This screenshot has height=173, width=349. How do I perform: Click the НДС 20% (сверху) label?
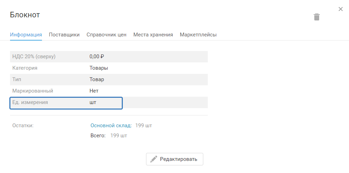coord(34,57)
